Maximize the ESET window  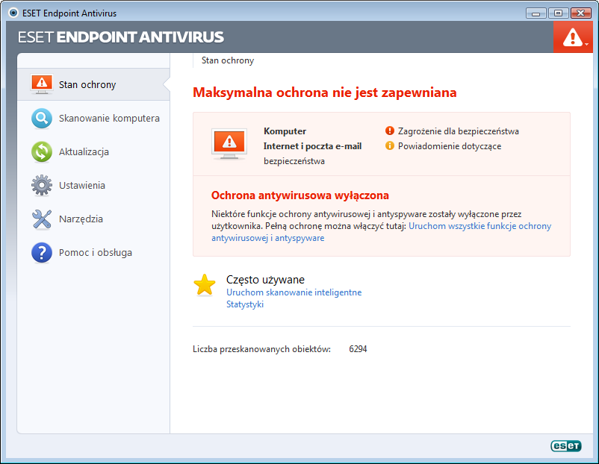558,13
